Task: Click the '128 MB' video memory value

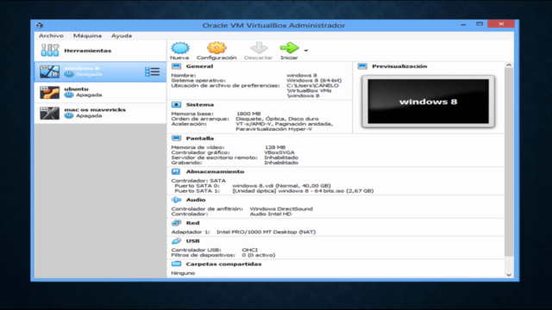Action: (275, 147)
